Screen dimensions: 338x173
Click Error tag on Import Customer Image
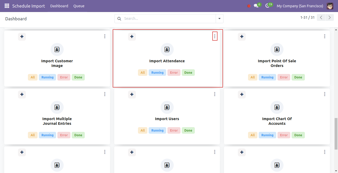pos(64,77)
